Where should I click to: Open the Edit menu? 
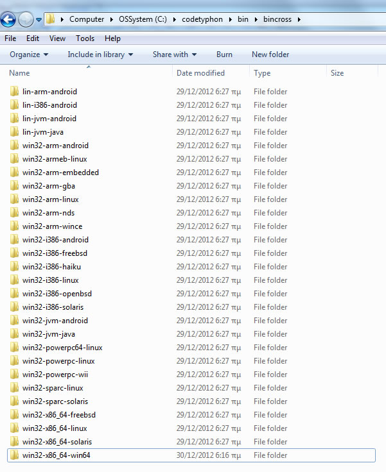click(x=33, y=38)
